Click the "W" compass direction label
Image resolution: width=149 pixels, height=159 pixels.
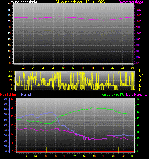[141, 76]
